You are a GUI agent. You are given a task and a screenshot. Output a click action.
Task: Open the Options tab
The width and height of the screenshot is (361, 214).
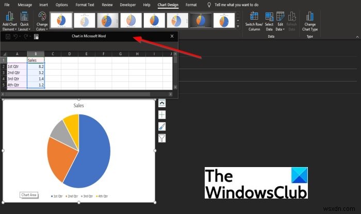point(62,5)
